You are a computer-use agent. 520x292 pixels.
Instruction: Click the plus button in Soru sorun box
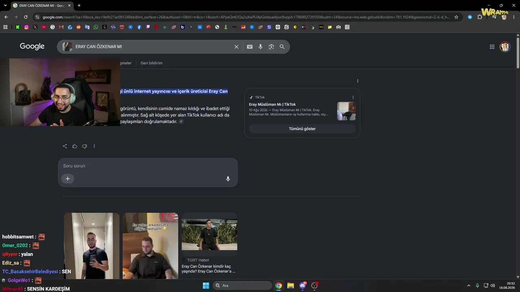(68, 179)
